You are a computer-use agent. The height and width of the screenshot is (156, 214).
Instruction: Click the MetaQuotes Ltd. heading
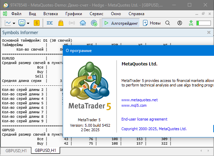[x=140, y=64]
